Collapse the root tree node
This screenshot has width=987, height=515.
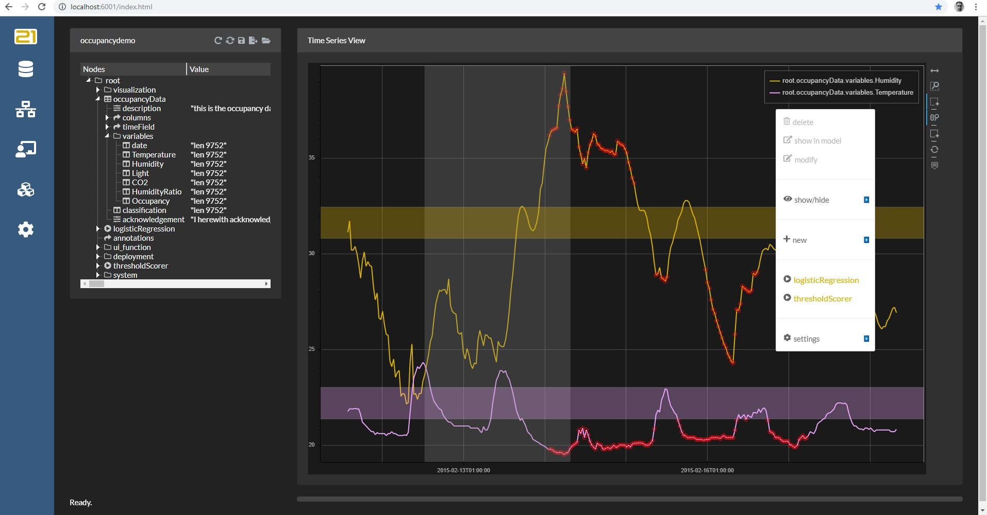tap(88, 80)
